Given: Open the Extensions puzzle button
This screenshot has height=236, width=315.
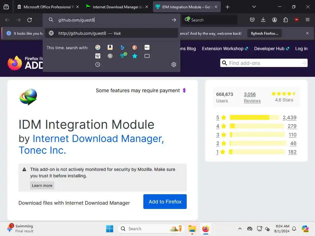Looking at the screenshot, I should coord(285,20).
